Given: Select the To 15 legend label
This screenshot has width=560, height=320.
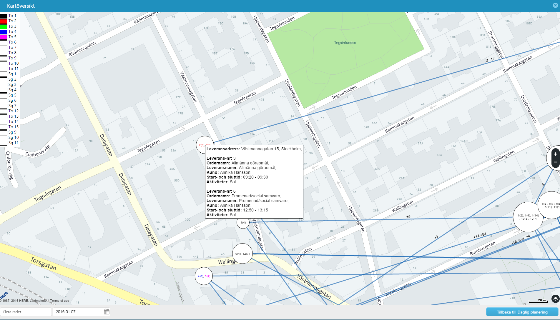Looking at the screenshot, I should [14, 127].
